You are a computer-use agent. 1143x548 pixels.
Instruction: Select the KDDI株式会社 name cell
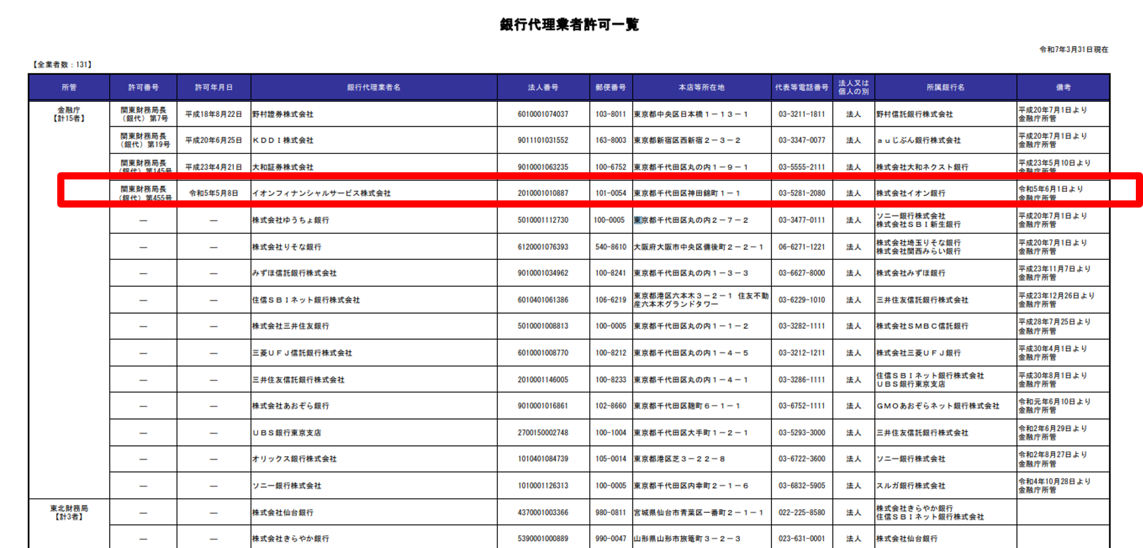pyautogui.click(x=283, y=141)
